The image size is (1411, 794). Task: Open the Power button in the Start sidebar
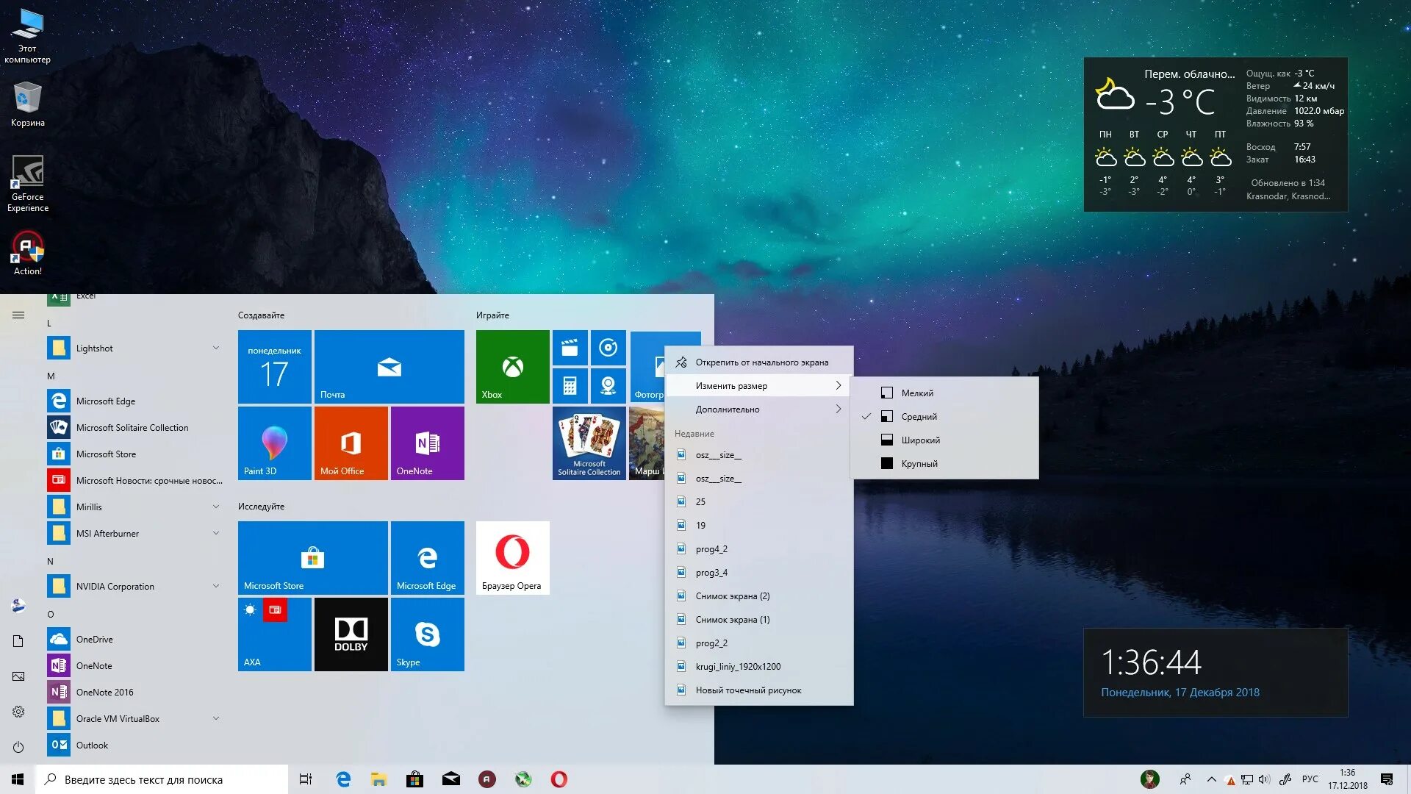(x=18, y=747)
